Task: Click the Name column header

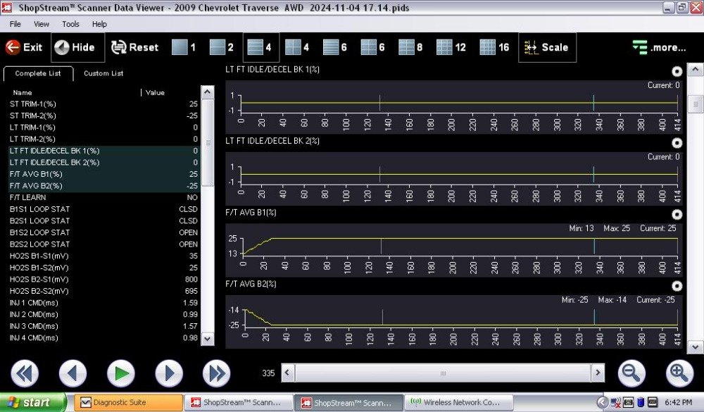Action: (x=23, y=92)
